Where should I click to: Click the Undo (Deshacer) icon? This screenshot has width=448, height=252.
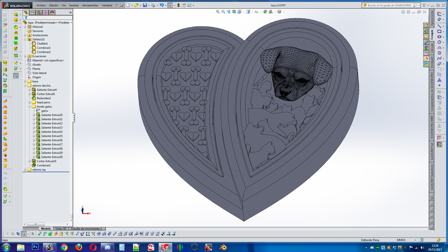point(162,5)
